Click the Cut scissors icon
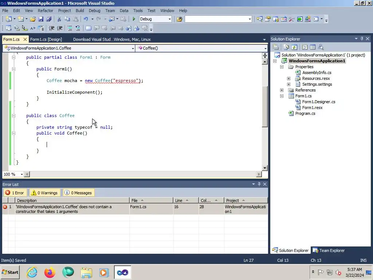The width and height of the screenshot is (373, 280). [x=59, y=19]
